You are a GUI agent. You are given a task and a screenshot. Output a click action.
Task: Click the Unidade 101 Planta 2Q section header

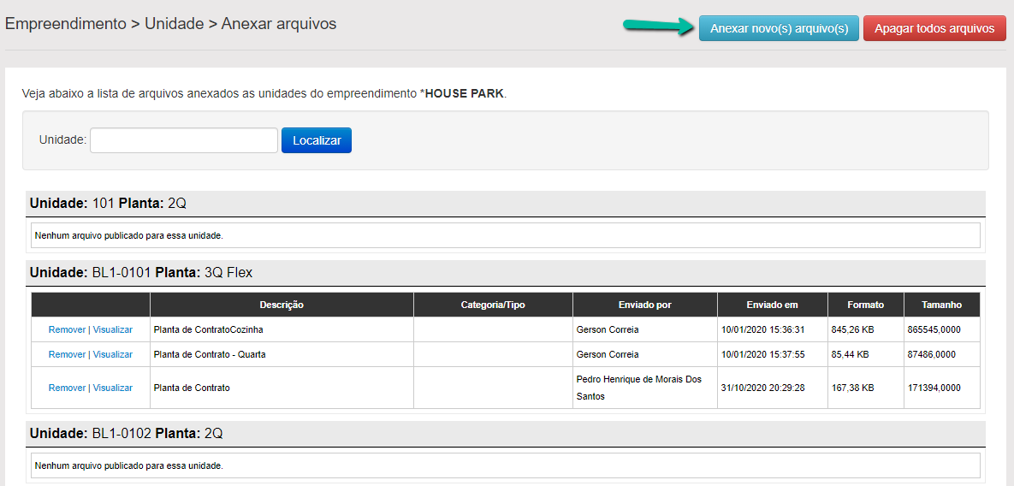coord(108,204)
